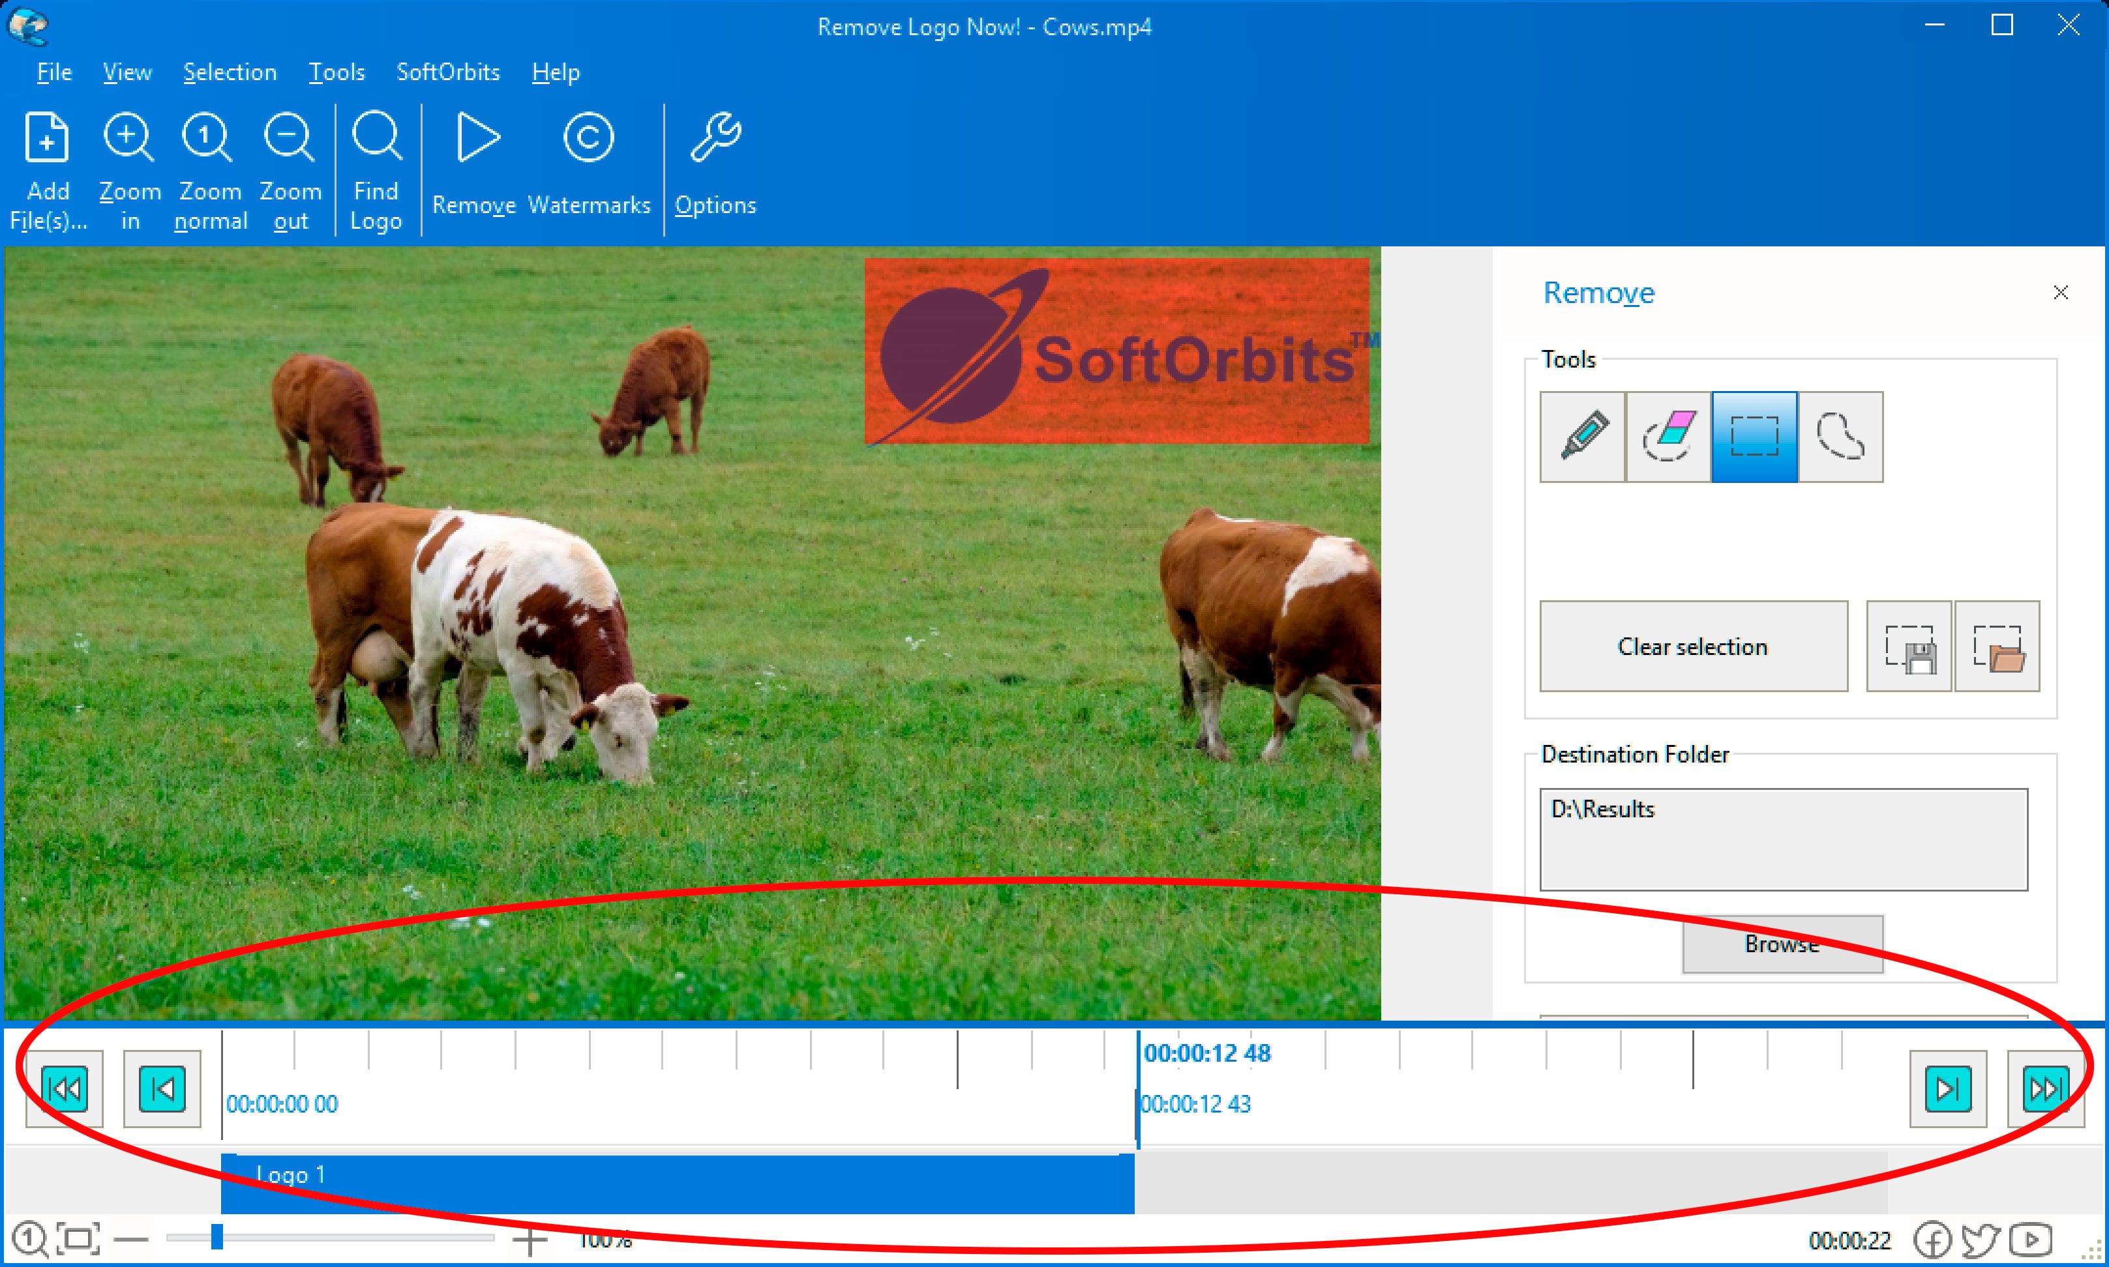
Task: Click the Save selection icon
Action: click(x=1909, y=647)
